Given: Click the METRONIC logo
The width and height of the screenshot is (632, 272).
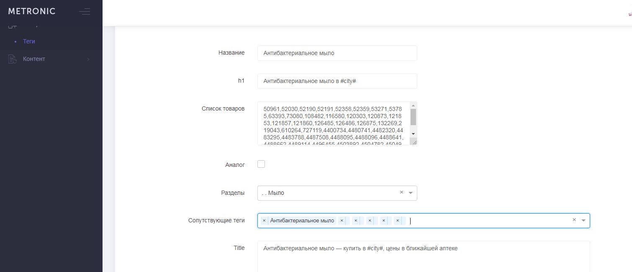Looking at the screenshot, I should pyautogui.click(x=32, y=11).
